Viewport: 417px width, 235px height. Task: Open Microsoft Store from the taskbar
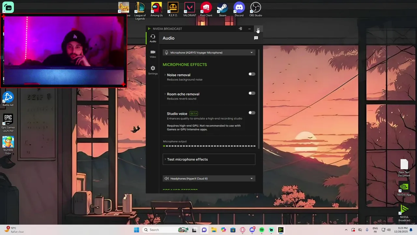pos(233,230)
